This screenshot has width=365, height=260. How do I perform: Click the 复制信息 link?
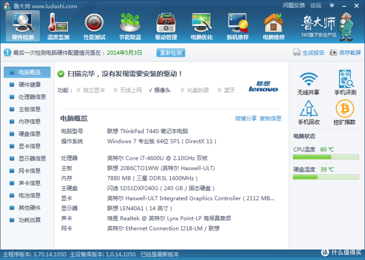(270, 119)
